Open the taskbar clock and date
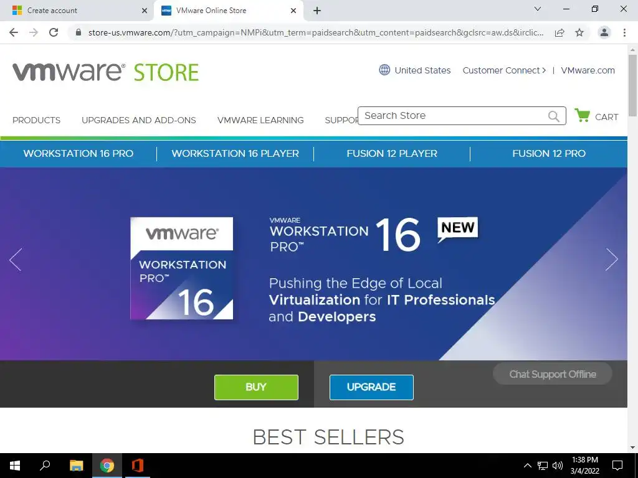Screen dimensions: 638x478 coord(584,466)
